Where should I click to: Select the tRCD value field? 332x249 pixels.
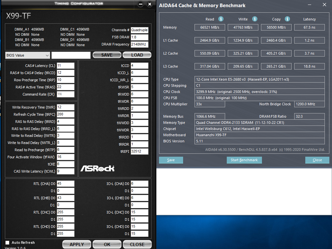[x=65, y=72]
